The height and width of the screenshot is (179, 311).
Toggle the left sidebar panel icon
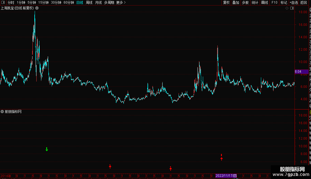pos(3,2)
